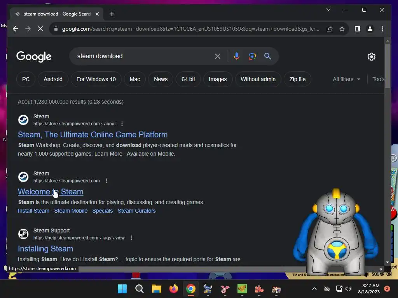Select the For Windows 10 filter
The image size is (398, 298).
96,79
